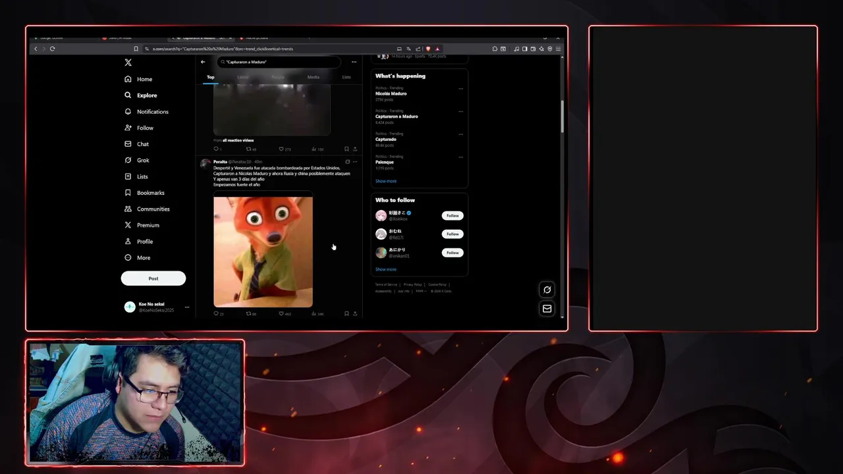The height and width of the screenshot is (474, 843).
Task: Open options for the Nicolás Maduro trend
Action: coord(460,88)
